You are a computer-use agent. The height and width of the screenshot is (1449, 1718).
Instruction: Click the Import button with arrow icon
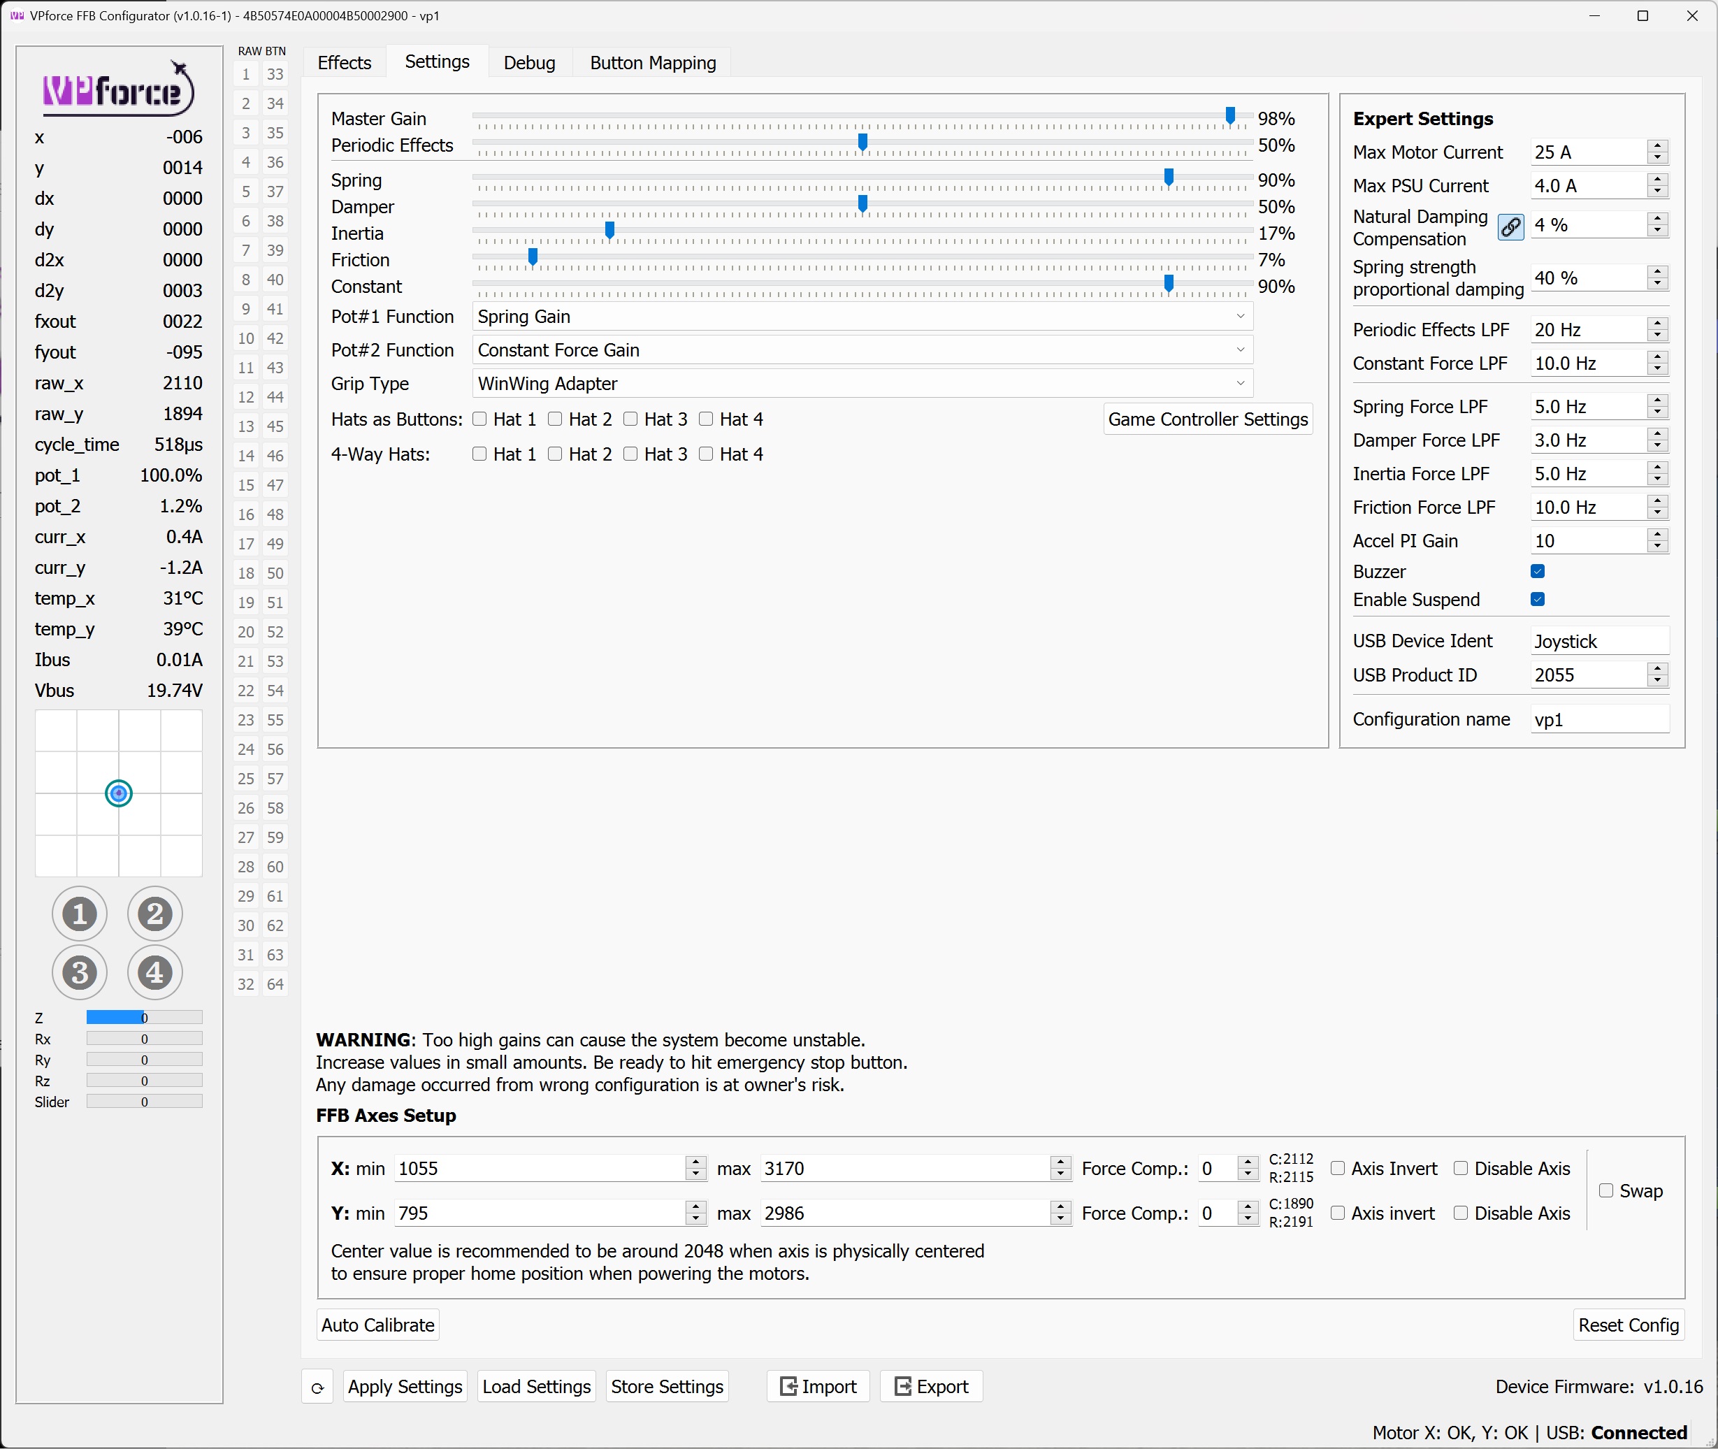818,1387
